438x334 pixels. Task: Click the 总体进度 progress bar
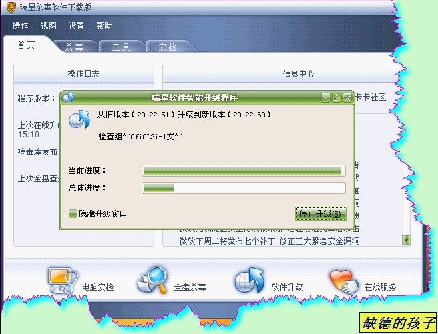click(x=244, y=188)
